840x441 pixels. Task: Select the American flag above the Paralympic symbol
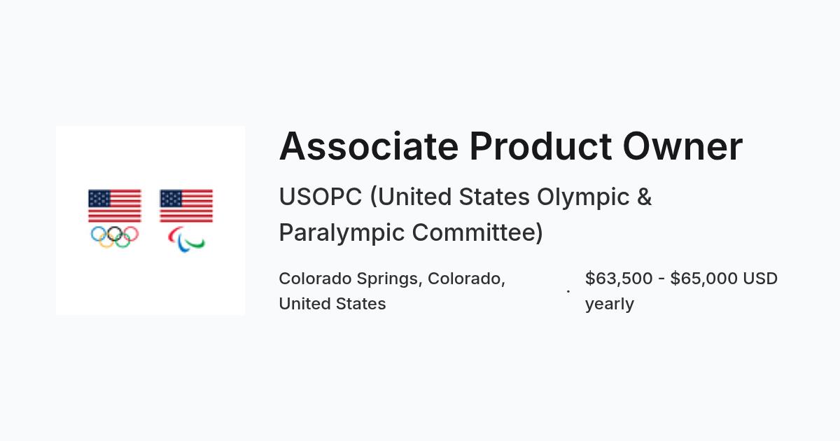point(186,206)
